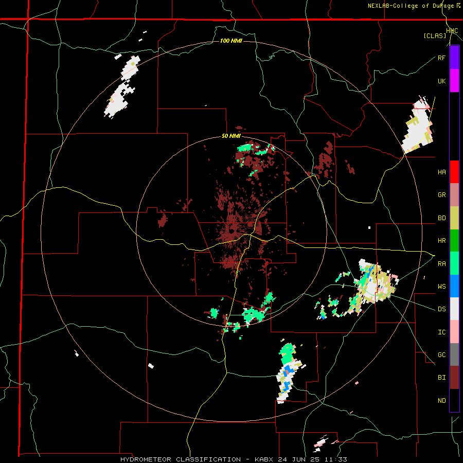Click the 'RF' legend label
The width and height of the screenshot is (463, 463).
tap(441, 58)
